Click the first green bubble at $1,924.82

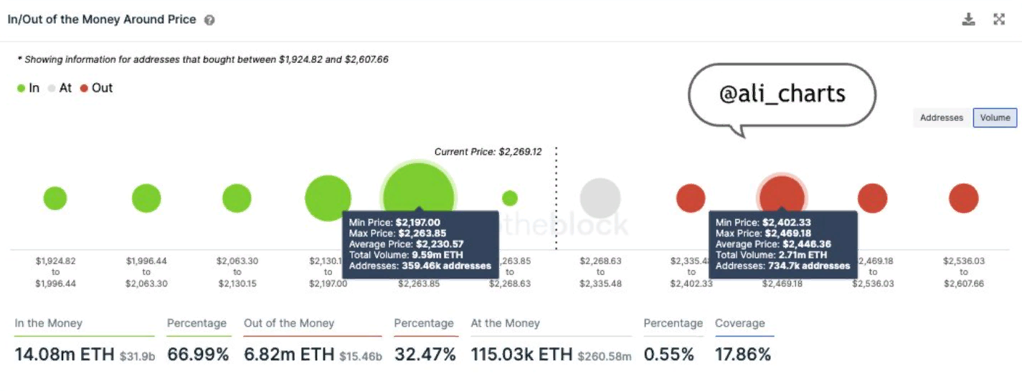55,198
